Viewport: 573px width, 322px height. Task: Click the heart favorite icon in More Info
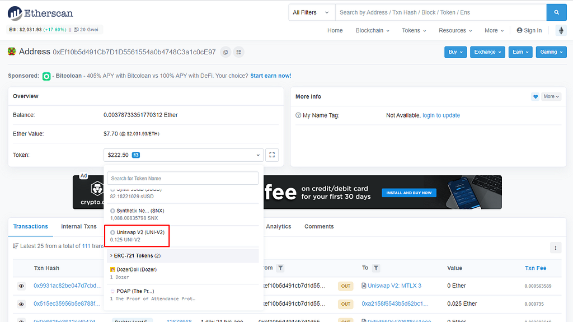tap(536, 96)
